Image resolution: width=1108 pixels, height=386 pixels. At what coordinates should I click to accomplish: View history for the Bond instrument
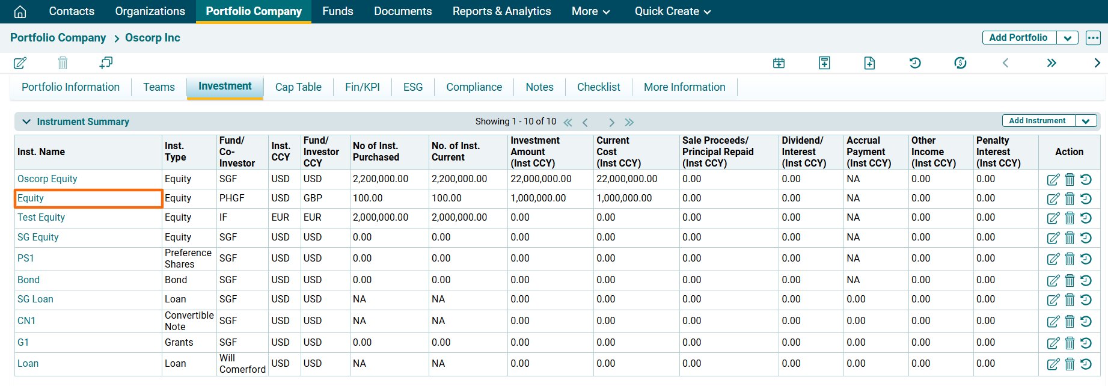coord(1086,280)
